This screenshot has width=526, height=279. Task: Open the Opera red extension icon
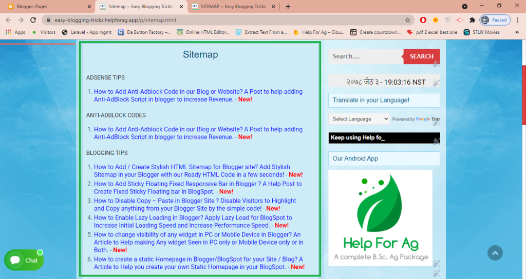coord(423,20)
